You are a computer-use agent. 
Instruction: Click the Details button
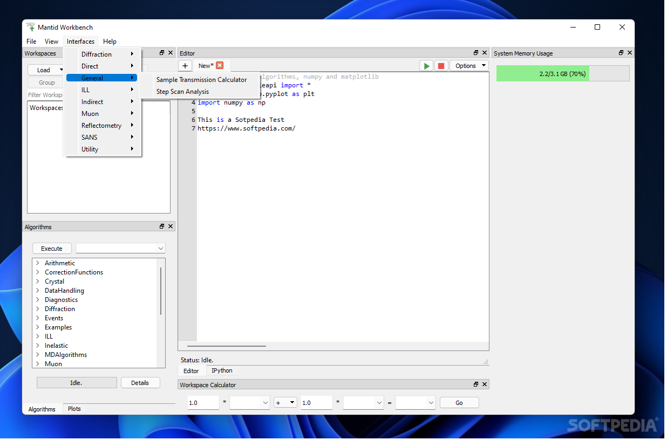(x=140, y=383)
